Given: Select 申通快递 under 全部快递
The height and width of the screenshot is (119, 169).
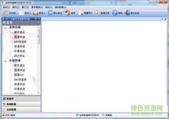Looking at the screenshot, I should coord(19,84).
